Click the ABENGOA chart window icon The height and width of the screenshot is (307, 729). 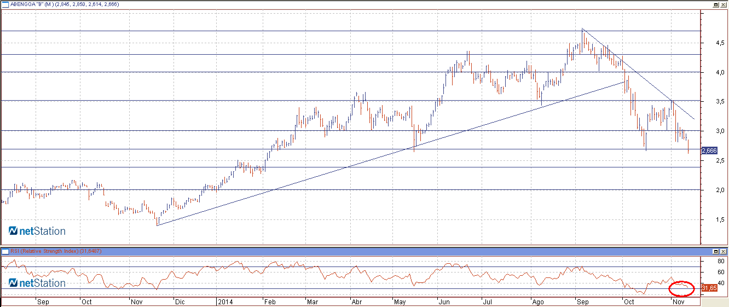[x=5, y=4]
